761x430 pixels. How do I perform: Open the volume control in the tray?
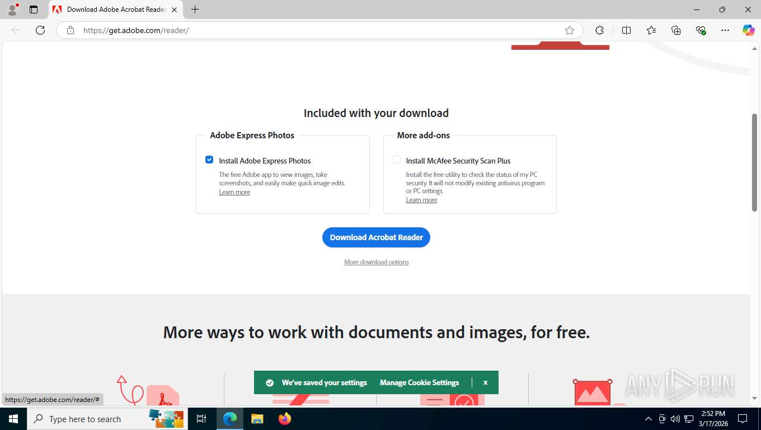(x=675, y=419)
